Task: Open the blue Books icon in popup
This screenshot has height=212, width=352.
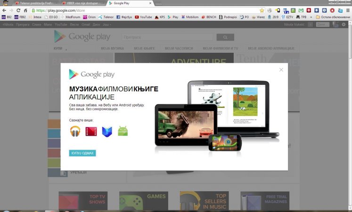Action: pos(107,132)
